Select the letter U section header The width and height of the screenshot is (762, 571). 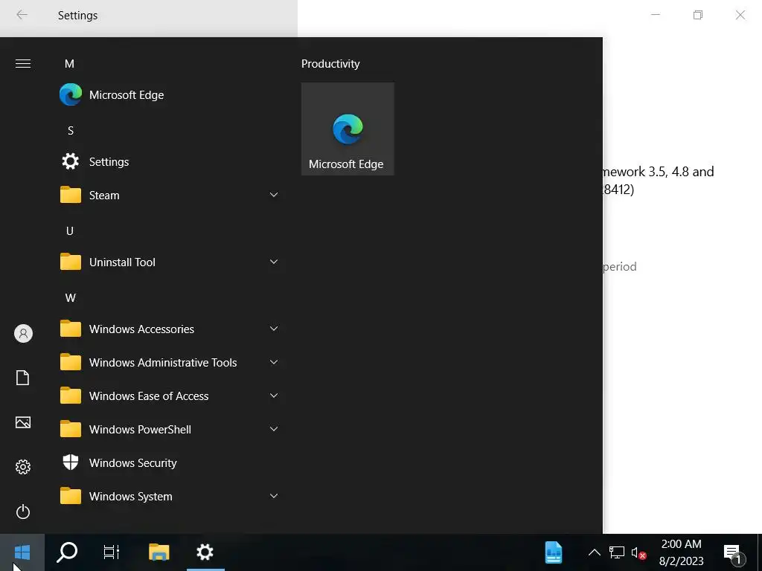[x=70, y=231]
